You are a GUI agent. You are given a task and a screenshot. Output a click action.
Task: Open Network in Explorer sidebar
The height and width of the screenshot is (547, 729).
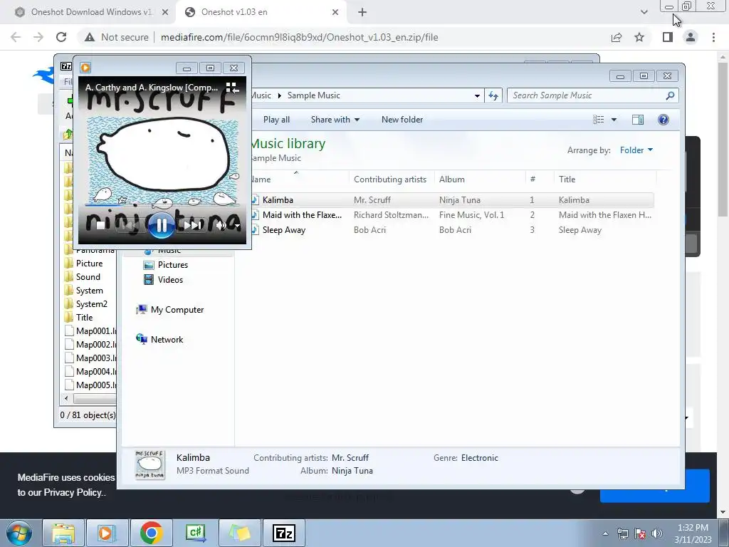point(159,340)
